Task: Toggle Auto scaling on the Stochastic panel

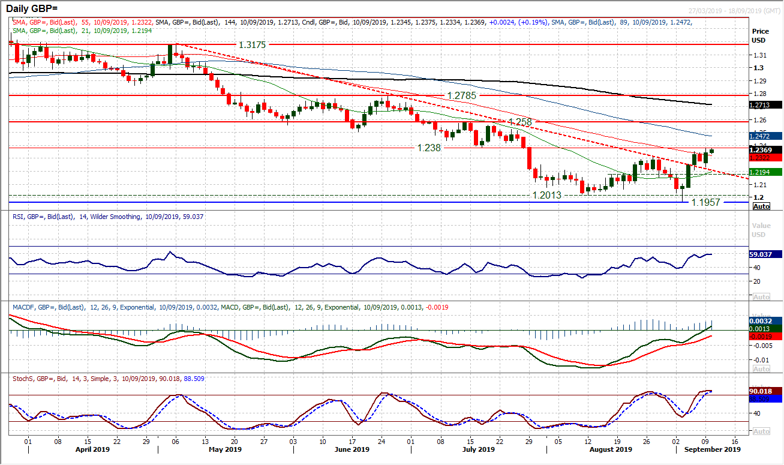Action: 761,431
